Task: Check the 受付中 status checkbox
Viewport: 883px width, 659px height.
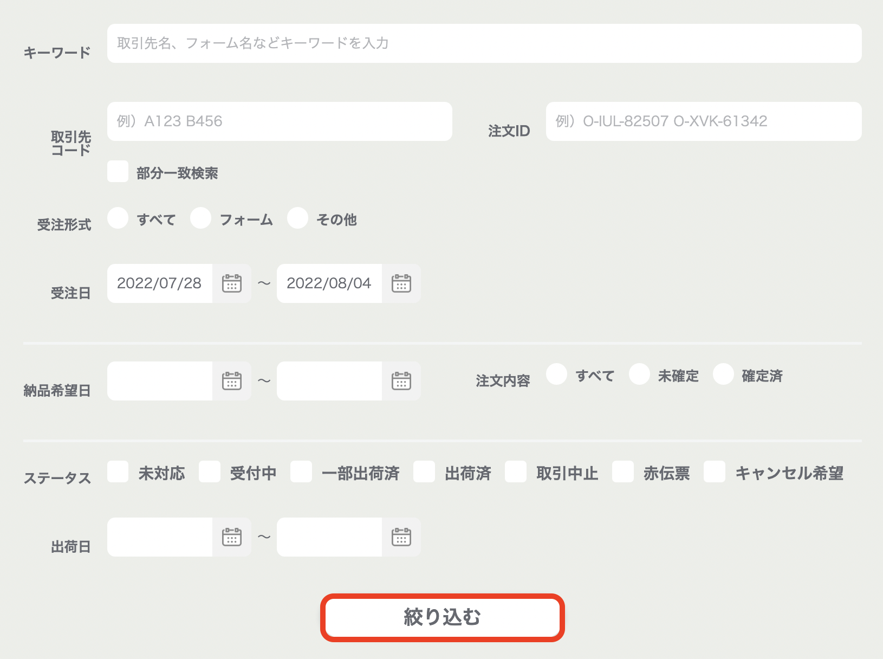Action: 209,471
